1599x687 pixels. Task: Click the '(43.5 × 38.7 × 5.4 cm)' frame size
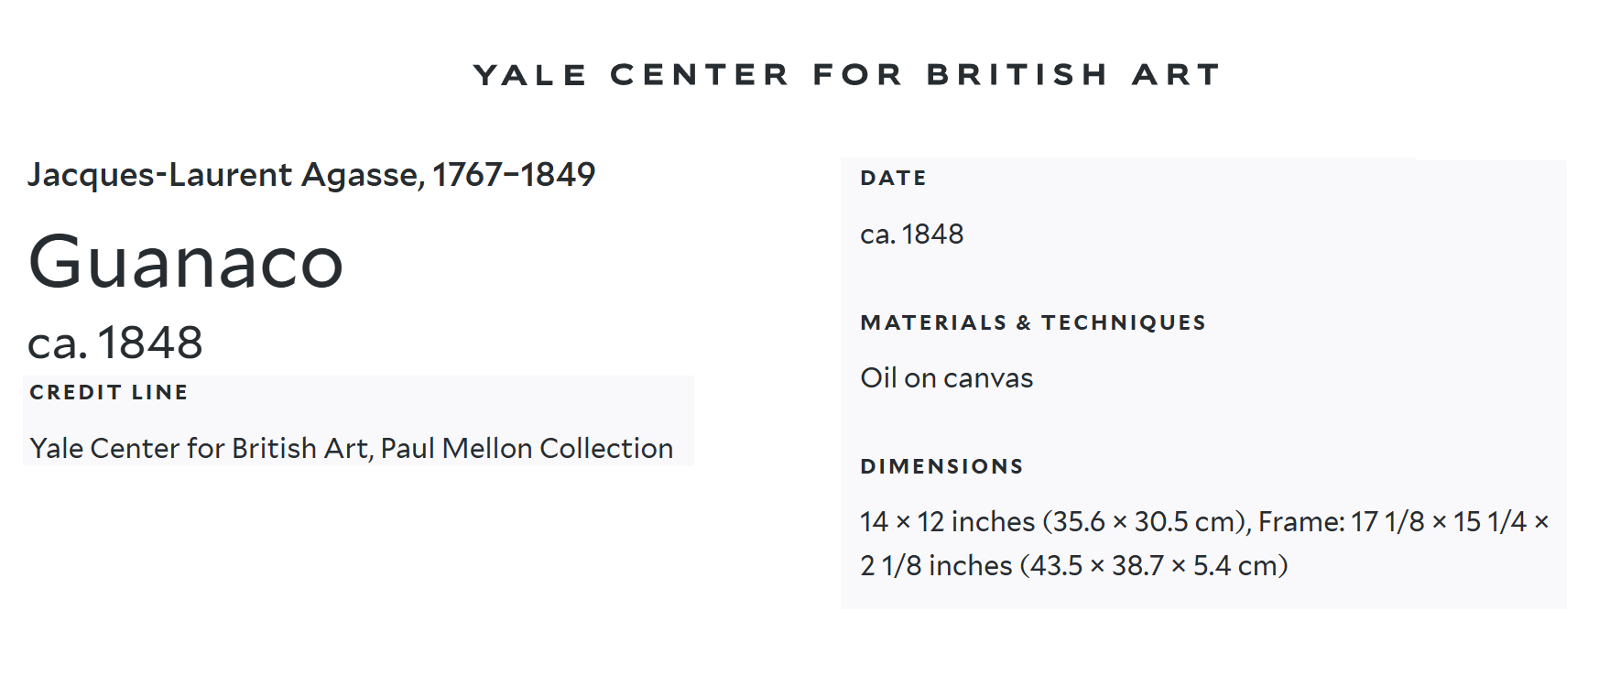pyautogui.click(x=1154, y=565)
